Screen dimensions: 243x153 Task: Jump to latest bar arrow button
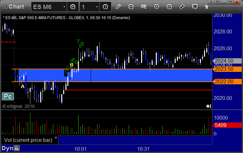tap(209, 106)
